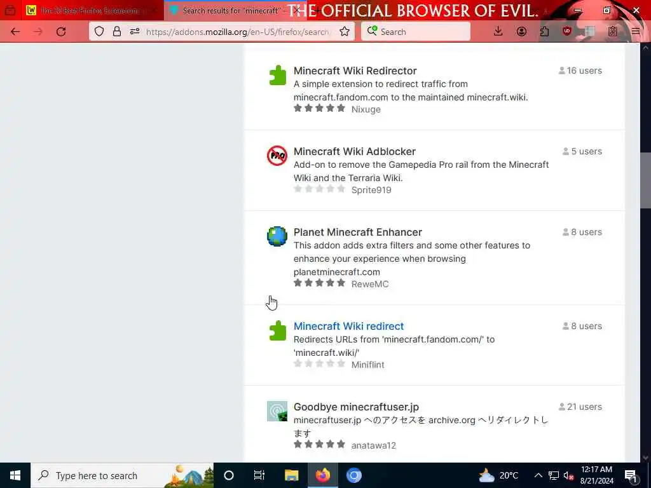Focus the toolbar Search box
The image size is (651, 488).
(416, 32)
